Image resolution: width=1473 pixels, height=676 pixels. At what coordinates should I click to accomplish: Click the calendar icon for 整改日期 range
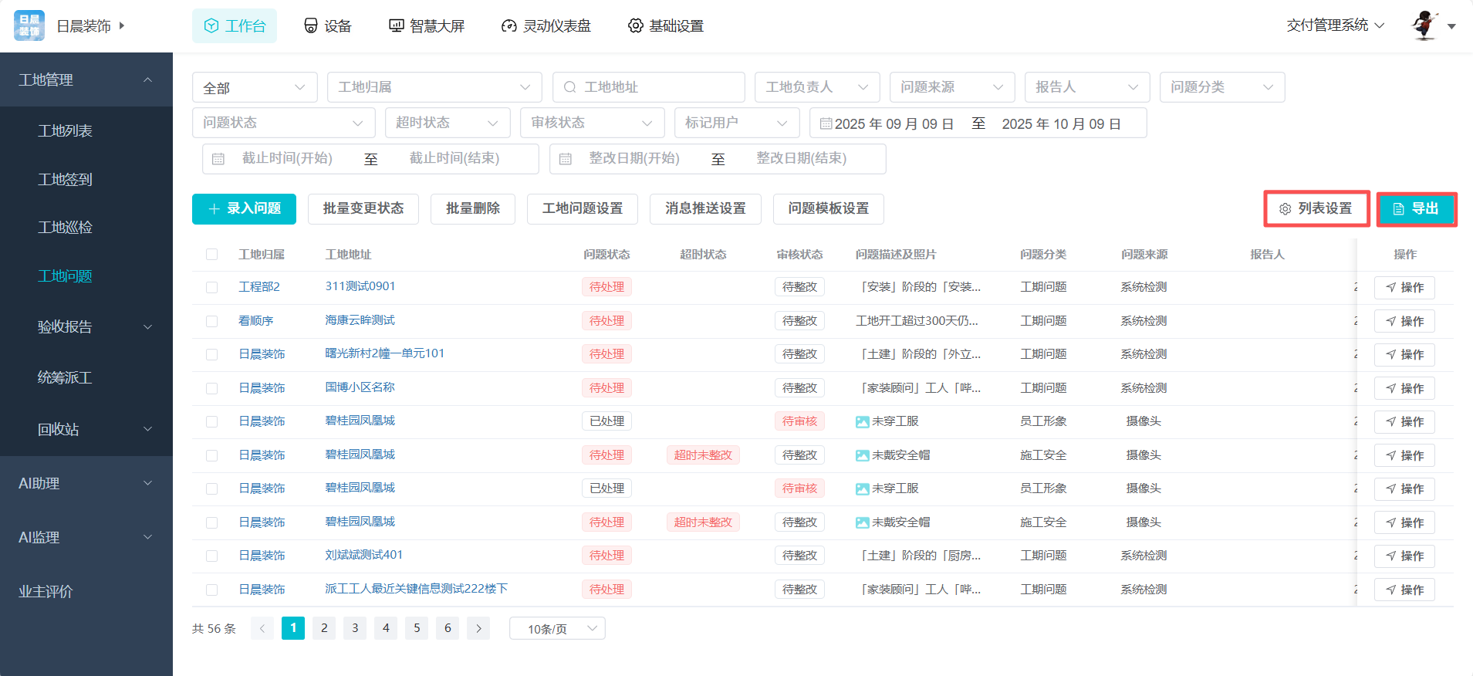coord(566,159)
